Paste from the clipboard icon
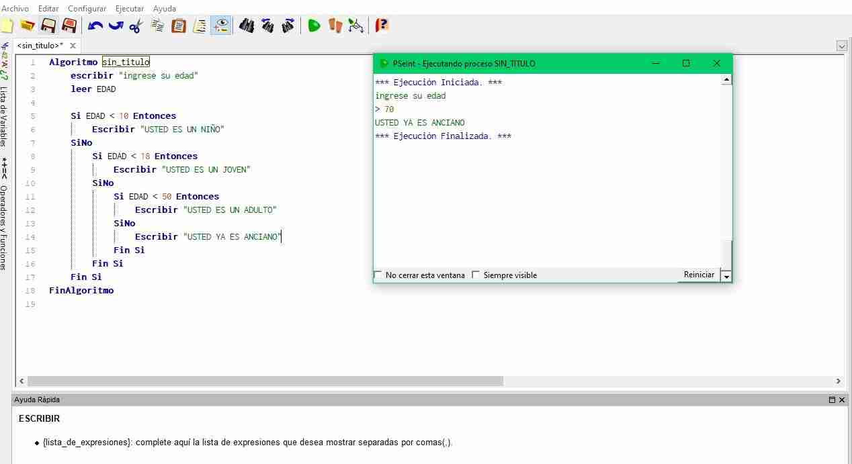 pos(179,26)
